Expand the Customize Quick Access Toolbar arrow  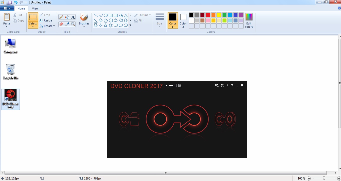pyautogui.click(x=26, y=2)
